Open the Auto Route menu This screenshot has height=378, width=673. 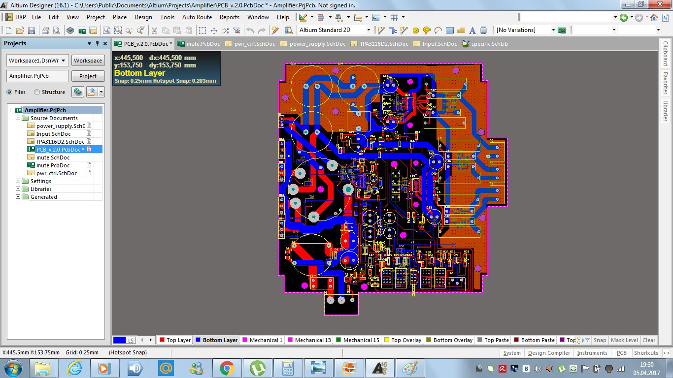click(197, 17)
